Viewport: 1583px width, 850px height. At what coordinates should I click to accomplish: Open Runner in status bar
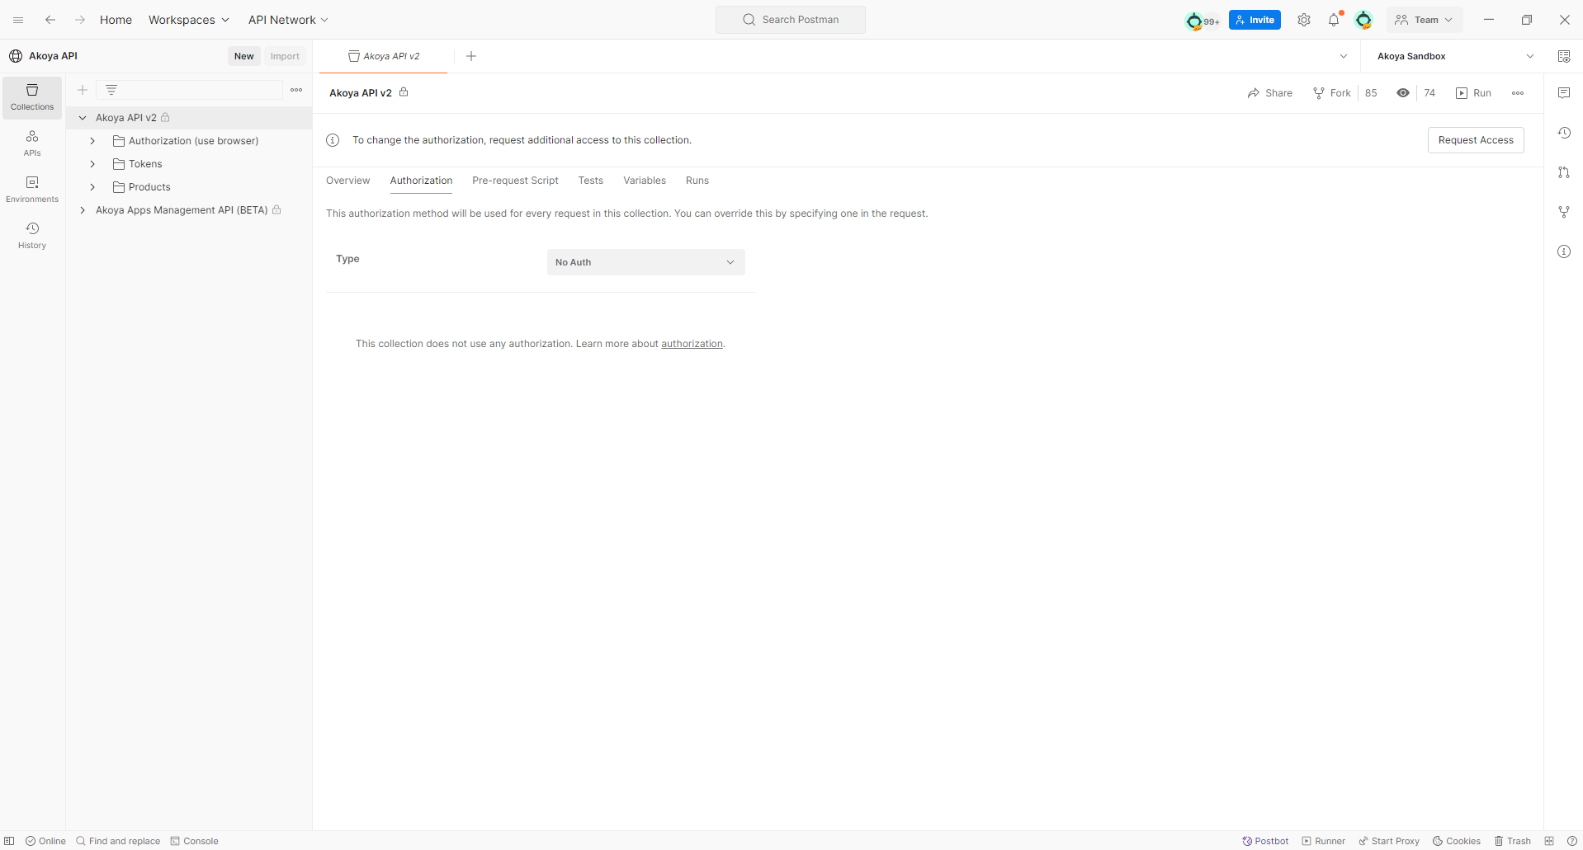[x=1324, y=841]
